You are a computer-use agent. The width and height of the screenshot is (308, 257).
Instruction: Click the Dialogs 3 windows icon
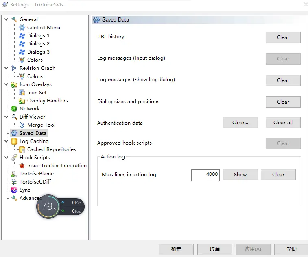point(22,52)
